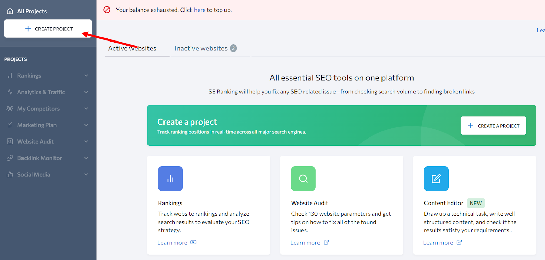Viewport: 545px width, 260px height.
Task: Click the 'here' top up link
Action: 200,10
